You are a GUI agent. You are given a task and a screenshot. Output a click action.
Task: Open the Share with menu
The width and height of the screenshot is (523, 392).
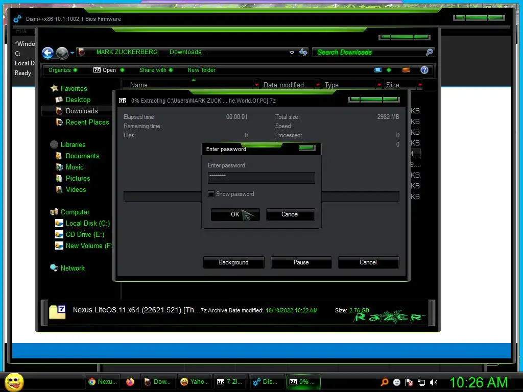[x=156, y=70]
